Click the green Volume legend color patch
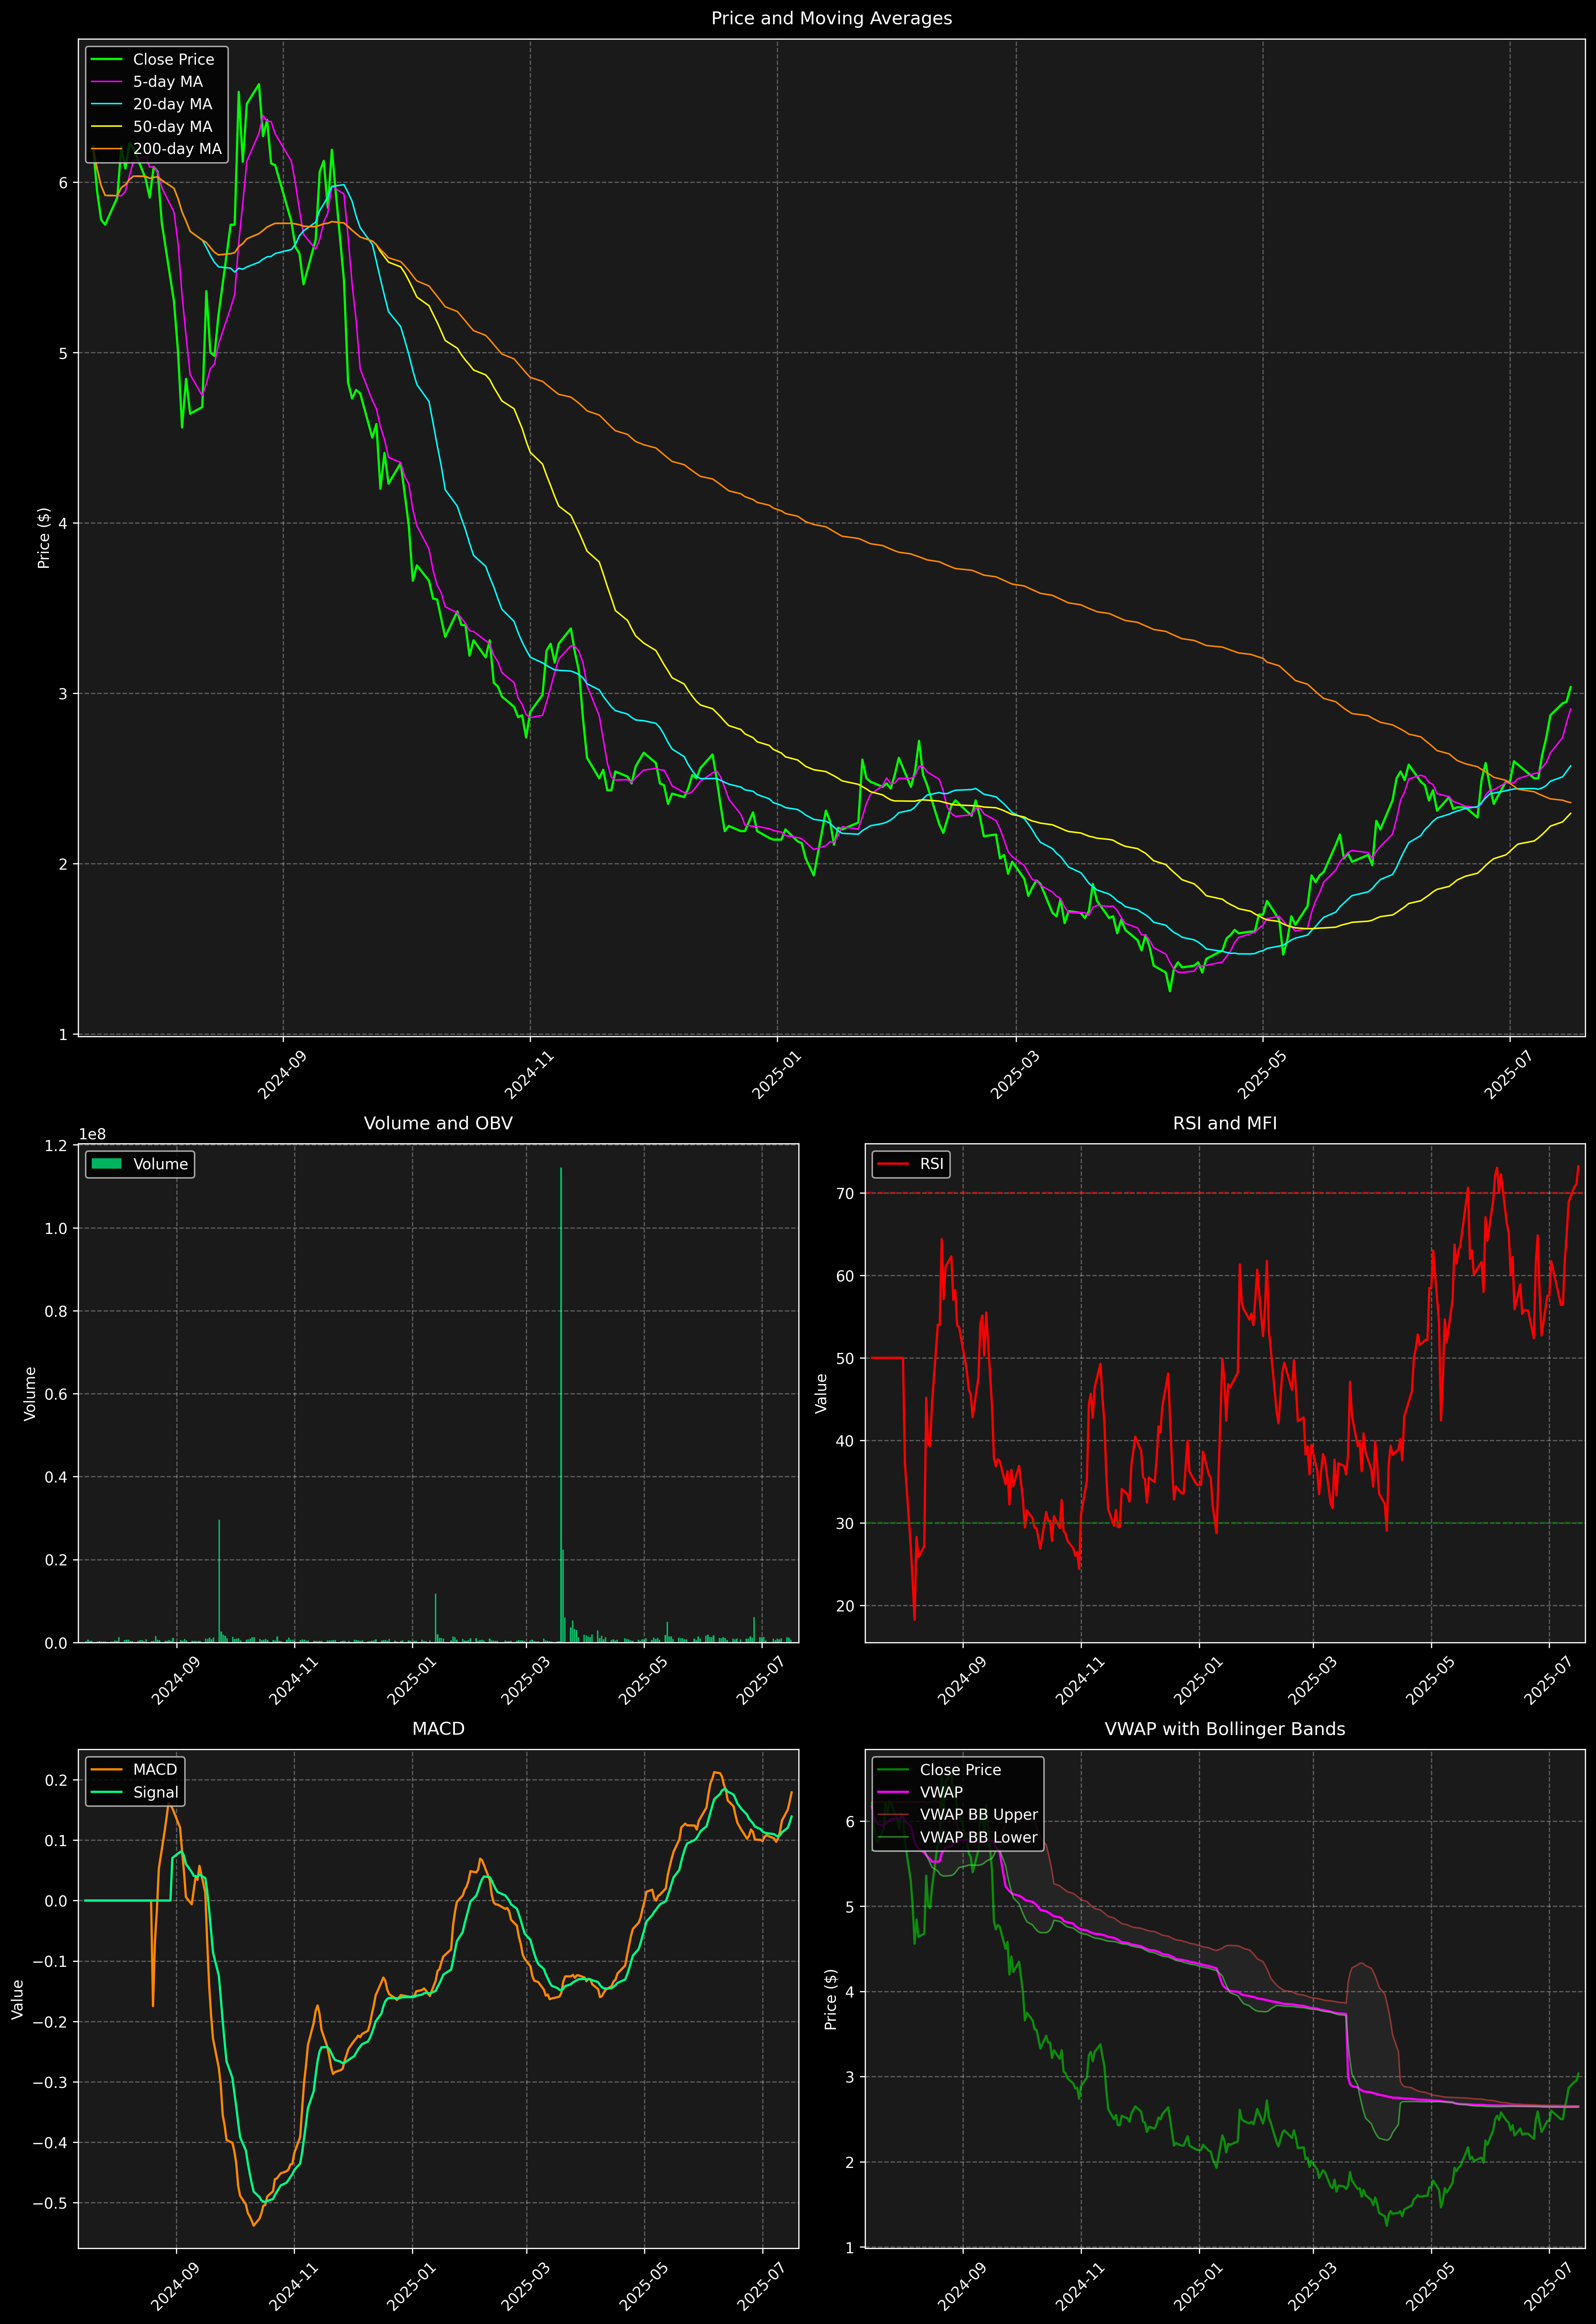Image resolution: width=1596 pixels, height=2324 pixels. (x=106, y=1164)
